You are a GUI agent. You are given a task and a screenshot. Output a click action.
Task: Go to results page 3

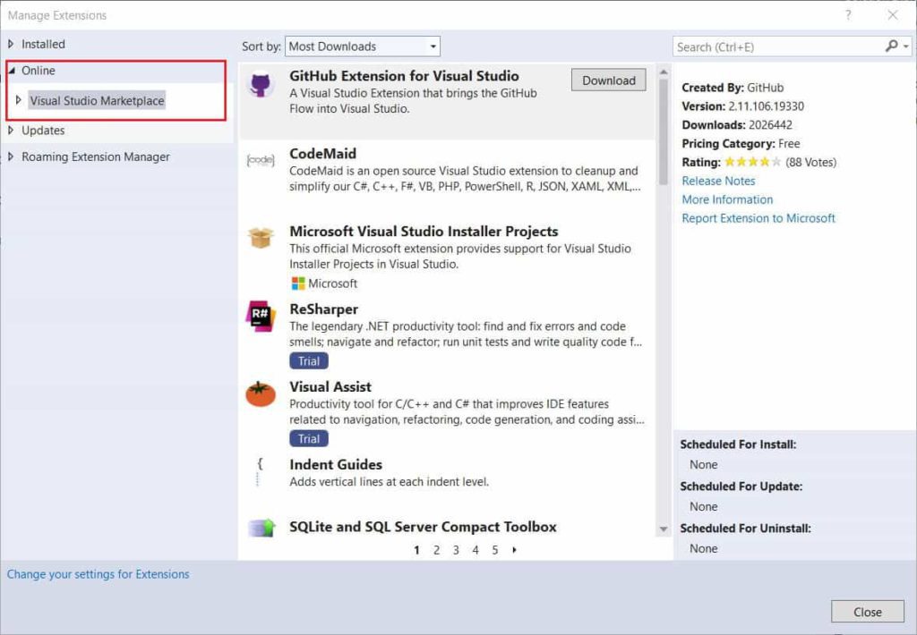(x=456, y=550)
